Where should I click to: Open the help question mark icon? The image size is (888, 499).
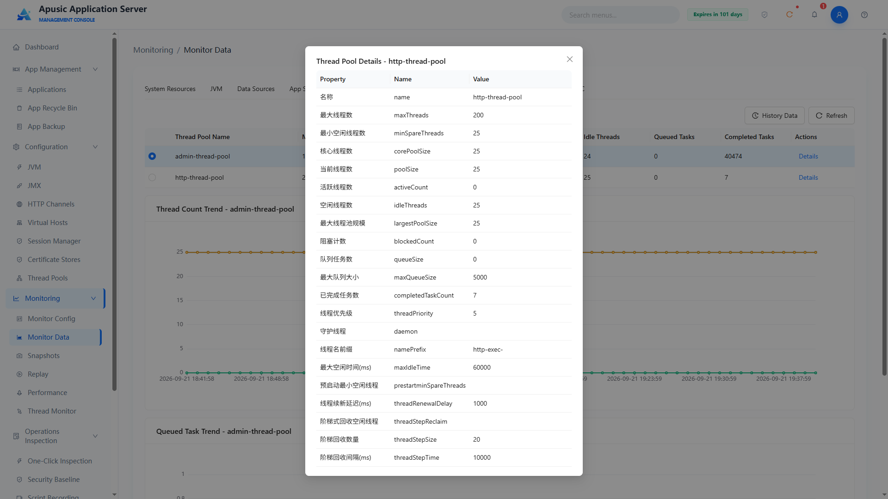864,15
